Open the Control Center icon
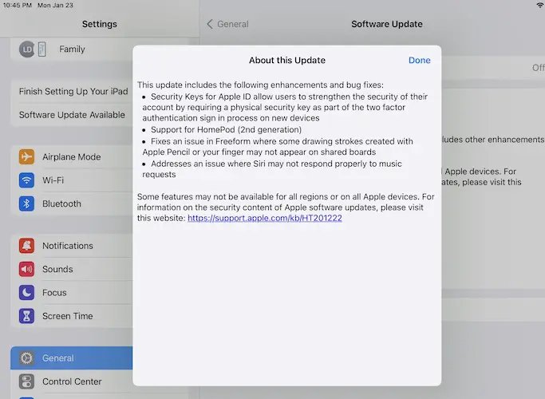The height and width of the screenshot is (399, 545). (x=27, y=381)
